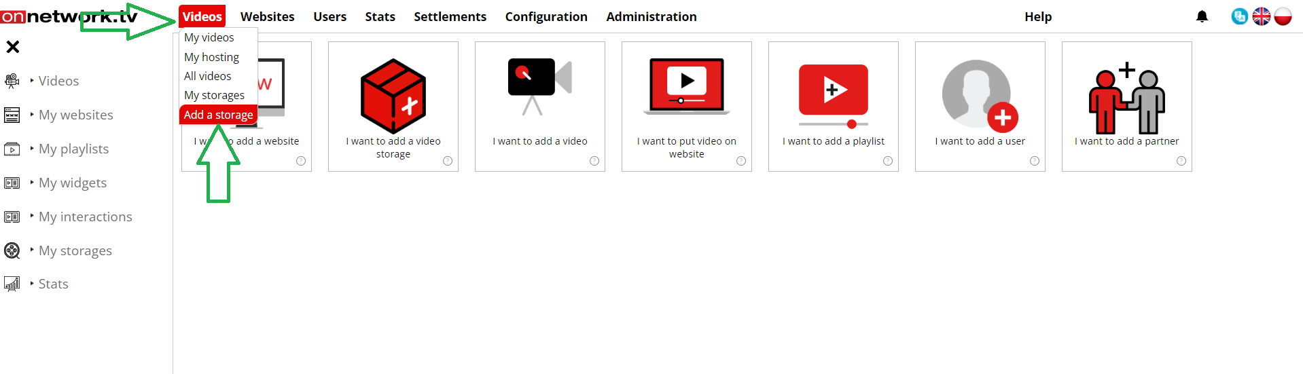This screenshot has width=1303, height=374.
Task: Expand My interactions in sidebar
Action: click(85, 217)
